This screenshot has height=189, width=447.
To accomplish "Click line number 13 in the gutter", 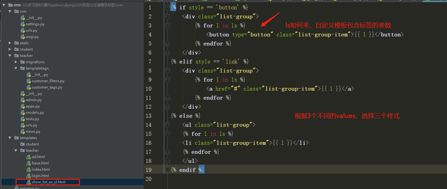I will pos(148,116).
